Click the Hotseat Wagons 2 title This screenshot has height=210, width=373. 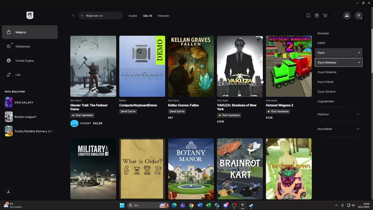point(279,105)
